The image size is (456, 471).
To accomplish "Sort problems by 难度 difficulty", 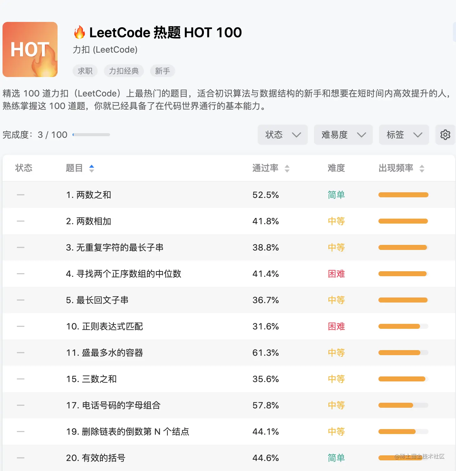I will click(x=336, y=168).
